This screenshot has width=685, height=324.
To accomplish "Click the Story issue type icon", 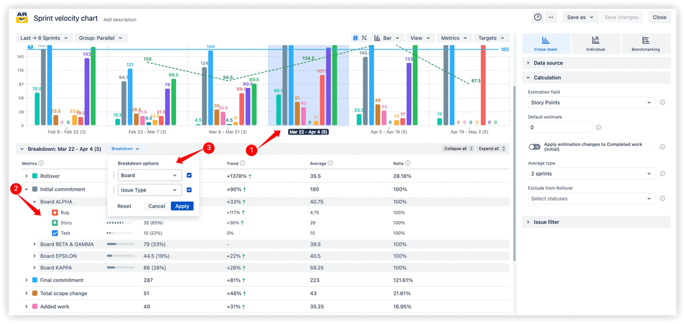I will click(55, 222).
